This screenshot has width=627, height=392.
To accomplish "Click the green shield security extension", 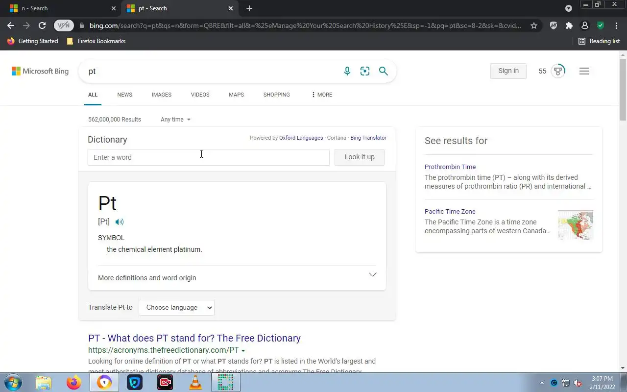I will pos(600,25).
